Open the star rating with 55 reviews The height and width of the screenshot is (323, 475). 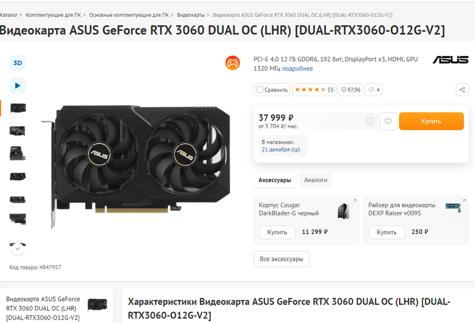pos(314,90)
